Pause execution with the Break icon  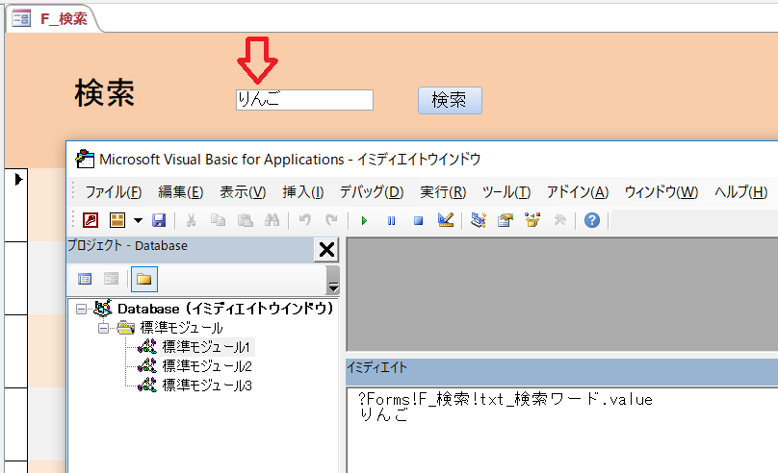point(392,220)
